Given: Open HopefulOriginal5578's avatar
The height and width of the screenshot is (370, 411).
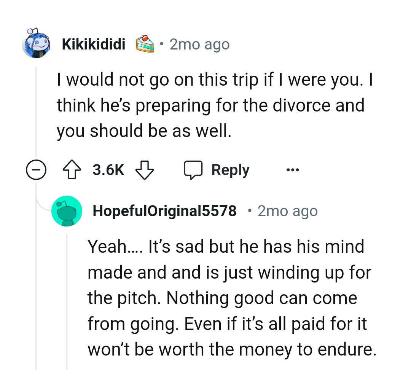Looking at the screenshot, I should [67, 211].
